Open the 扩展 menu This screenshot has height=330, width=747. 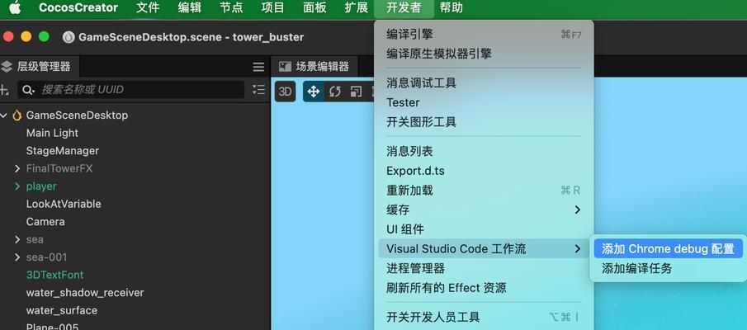coord(357,7)
